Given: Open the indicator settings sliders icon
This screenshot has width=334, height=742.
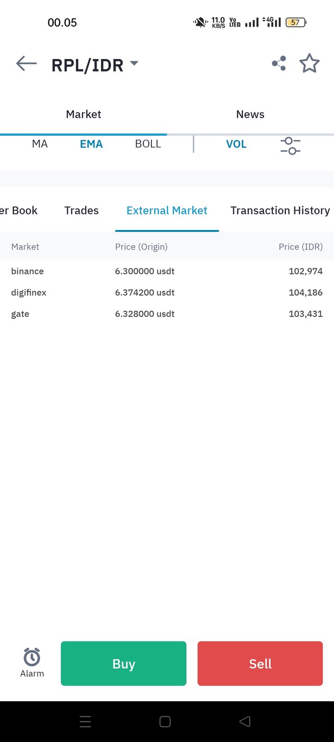Looking at the screenshot, I should click(290, 146).
